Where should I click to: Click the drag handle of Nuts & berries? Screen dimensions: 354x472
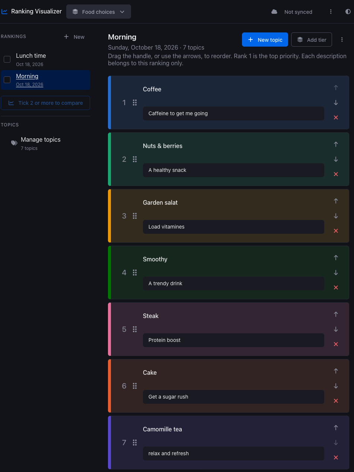135,159
